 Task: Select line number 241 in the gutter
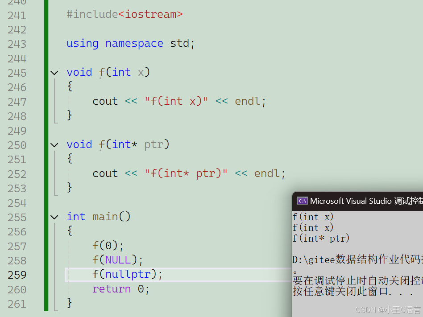tap(17, 15)
